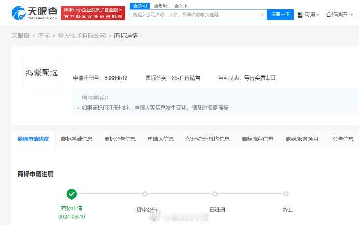Switch to 商标基础信息 tab
Image resolution: width=359 pixels, height=225 pixels.
[x=76, y=139]
